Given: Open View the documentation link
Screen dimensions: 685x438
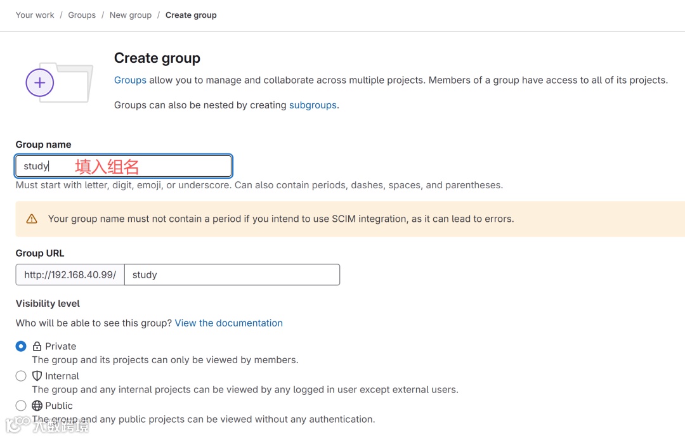Looking at the screenshot, I should (x=229, y=323).
